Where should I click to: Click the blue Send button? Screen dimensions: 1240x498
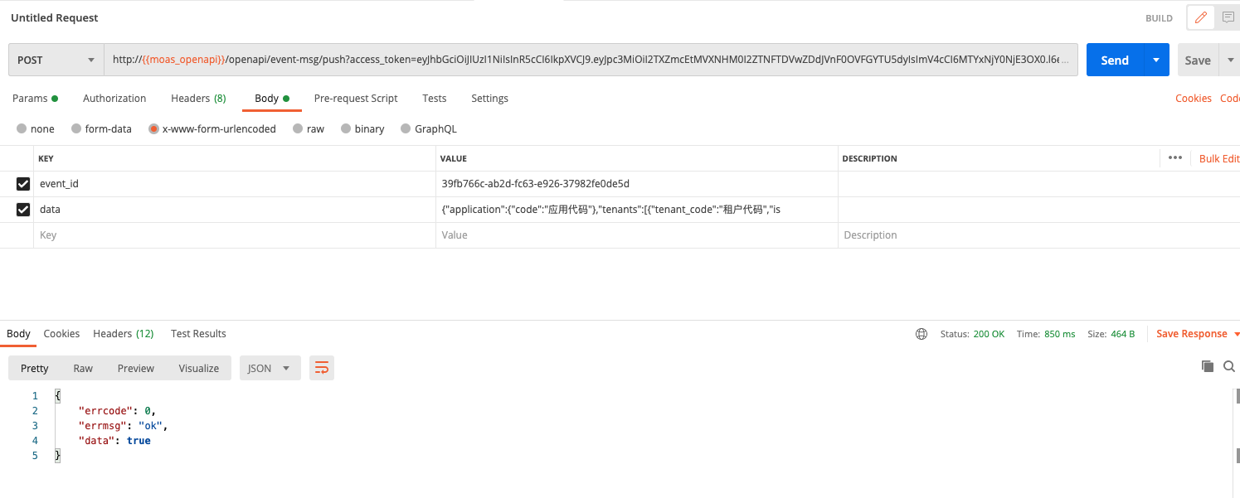click(1114, 60)
